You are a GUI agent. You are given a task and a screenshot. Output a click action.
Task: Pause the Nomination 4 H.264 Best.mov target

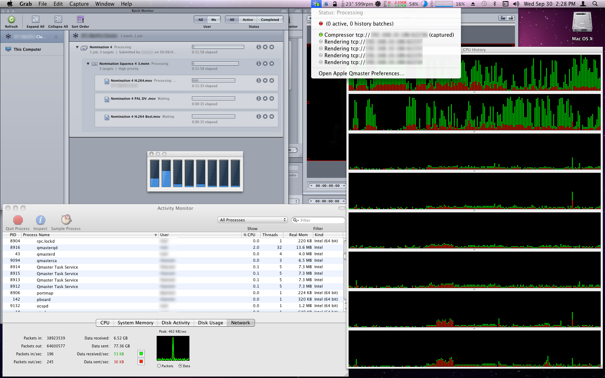[272, 117]
